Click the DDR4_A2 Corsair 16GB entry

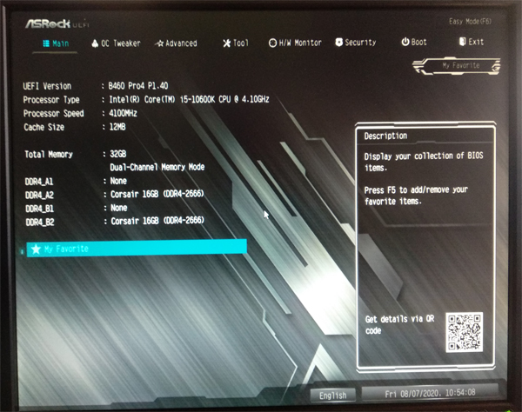point(157,194)
